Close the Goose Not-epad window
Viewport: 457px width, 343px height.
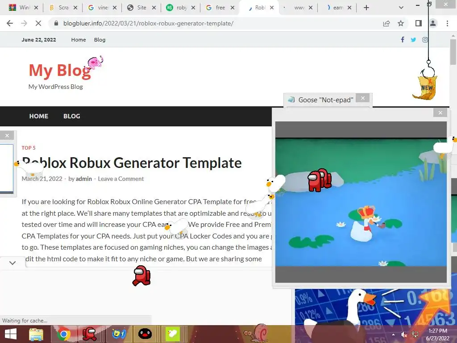click(362, 98)
